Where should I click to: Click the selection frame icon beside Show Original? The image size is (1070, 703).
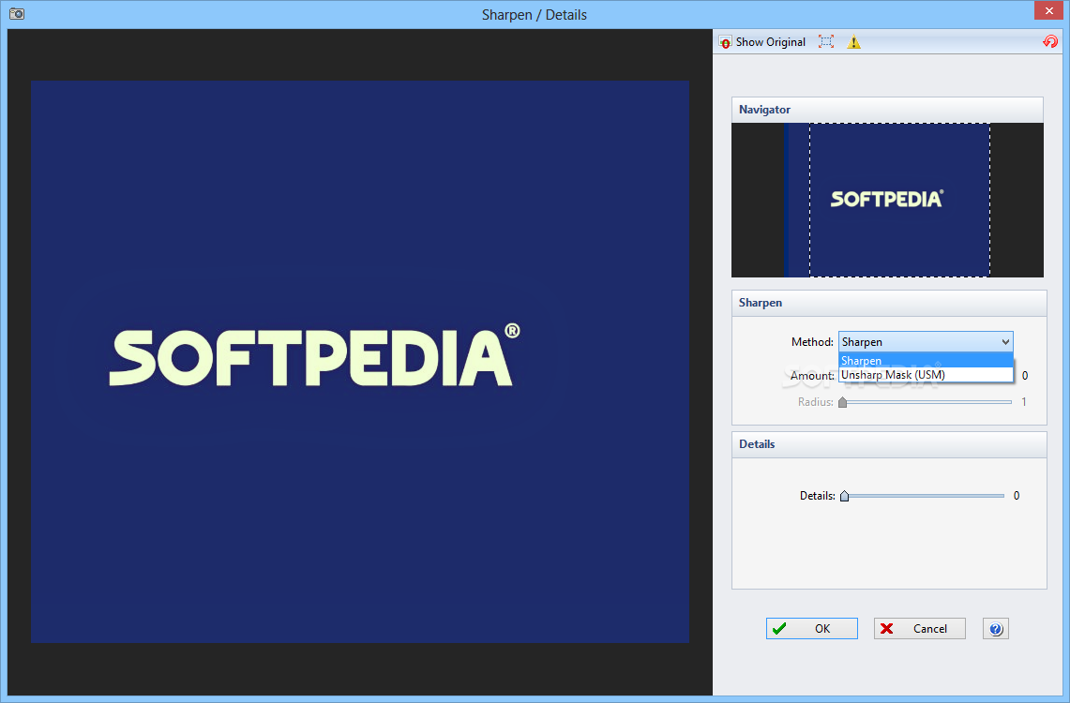coord(825,42)
